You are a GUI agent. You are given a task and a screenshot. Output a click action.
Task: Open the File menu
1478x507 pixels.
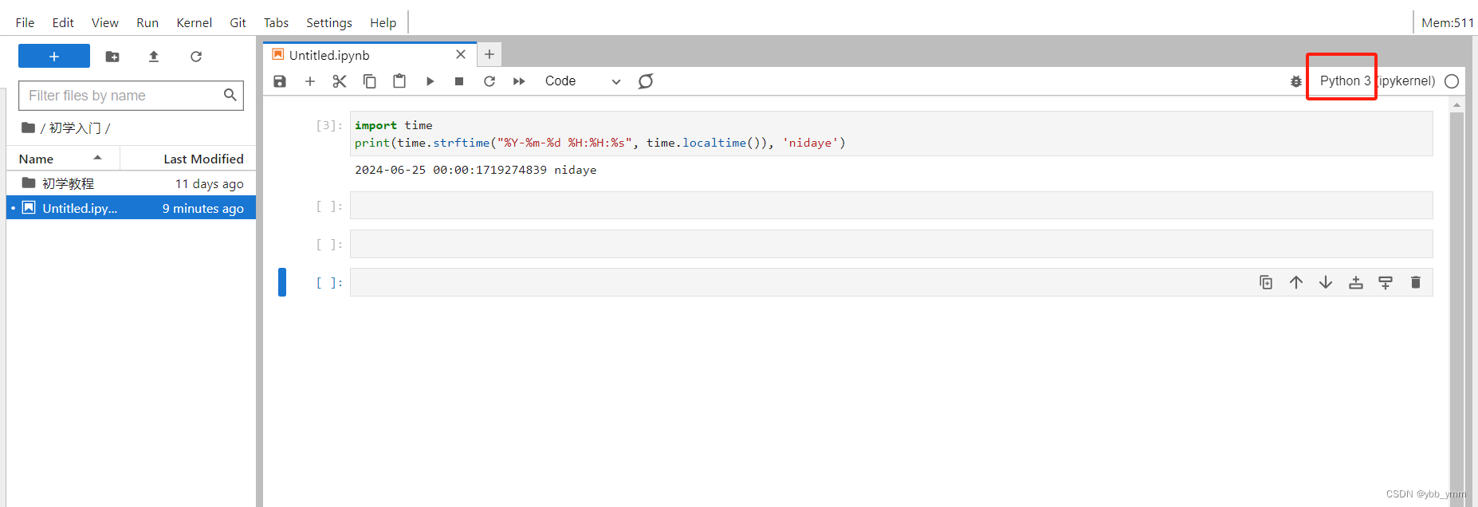[25, 22]
